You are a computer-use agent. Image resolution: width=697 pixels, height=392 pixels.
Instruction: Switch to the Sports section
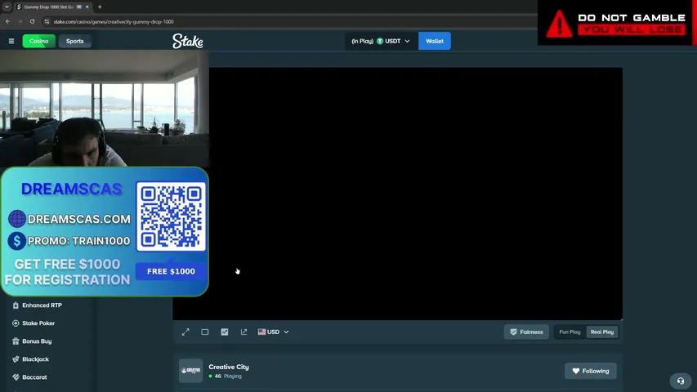pos(74,41)
